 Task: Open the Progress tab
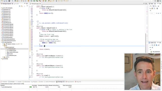tap(34, 82)
